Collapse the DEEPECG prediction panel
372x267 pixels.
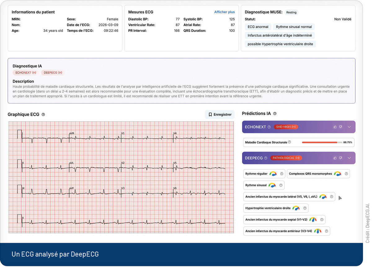point(349,158)
